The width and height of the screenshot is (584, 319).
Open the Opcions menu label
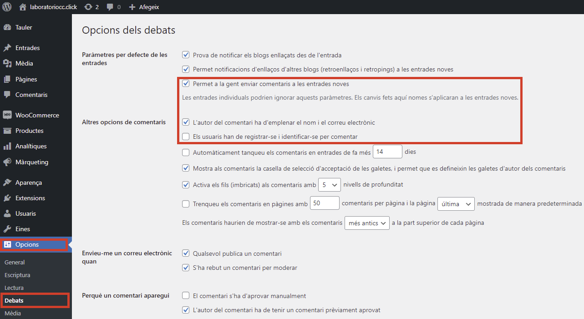(x=27, y=244)
